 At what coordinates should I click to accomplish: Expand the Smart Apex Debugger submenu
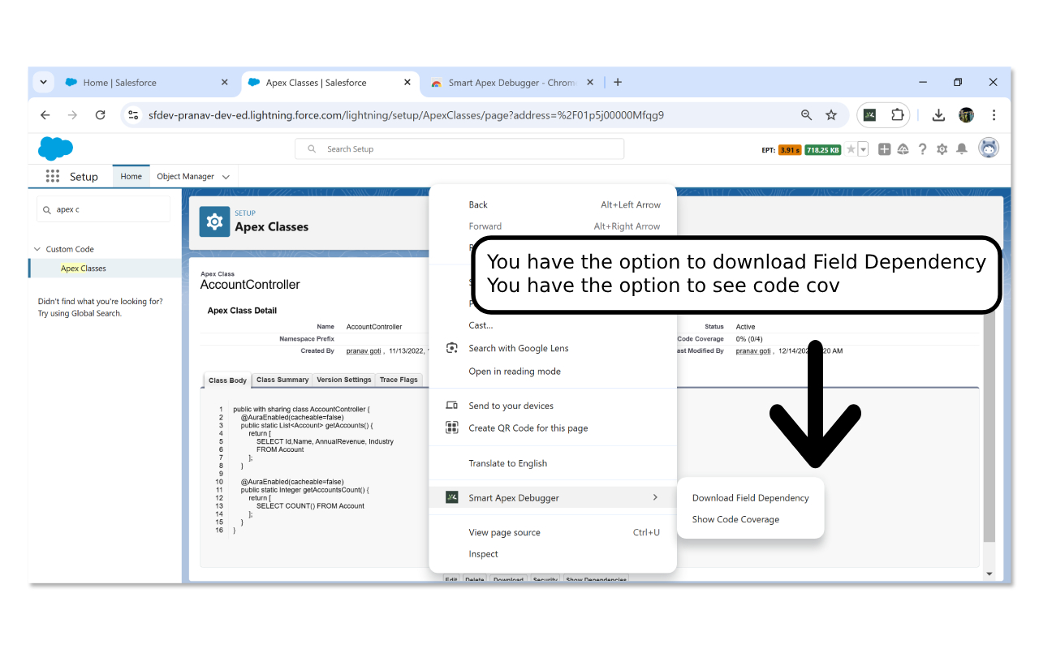(x=552, y=496)
